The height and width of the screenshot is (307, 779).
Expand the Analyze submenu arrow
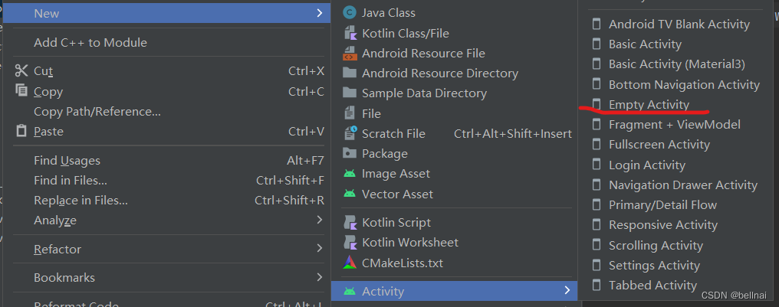click(x=320, y=219)
